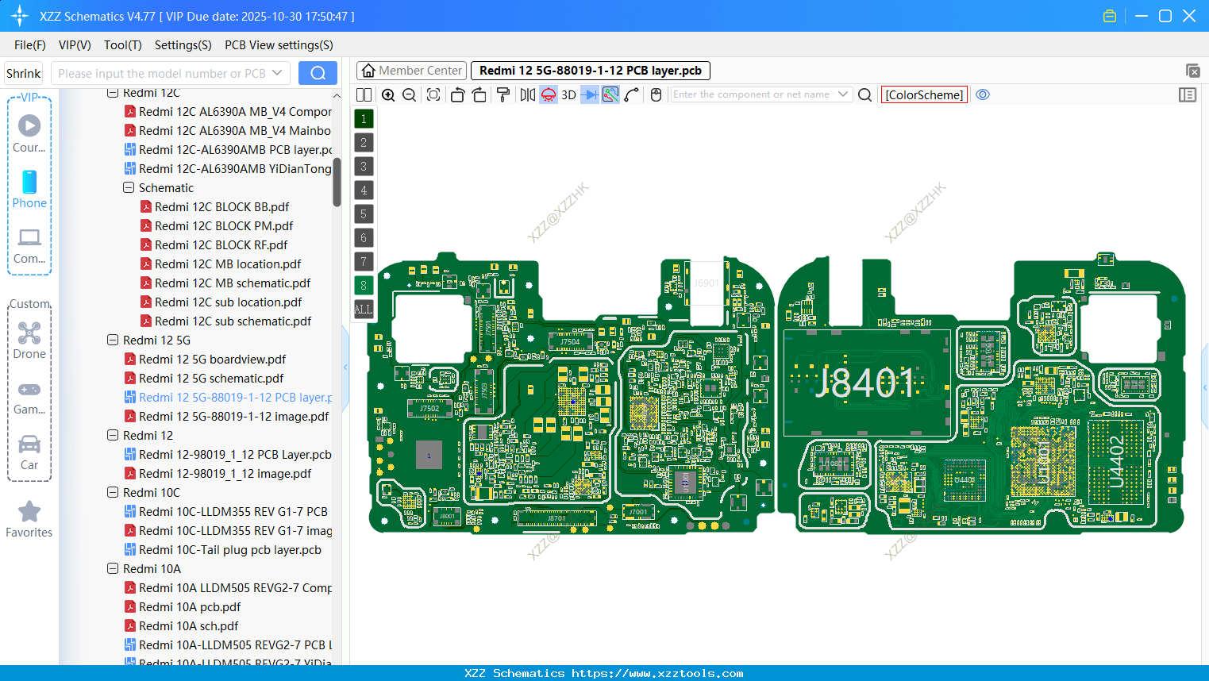Click the ColorScheme button
1209x681 pixels.
pyautogui.click(x=923, y=94)
